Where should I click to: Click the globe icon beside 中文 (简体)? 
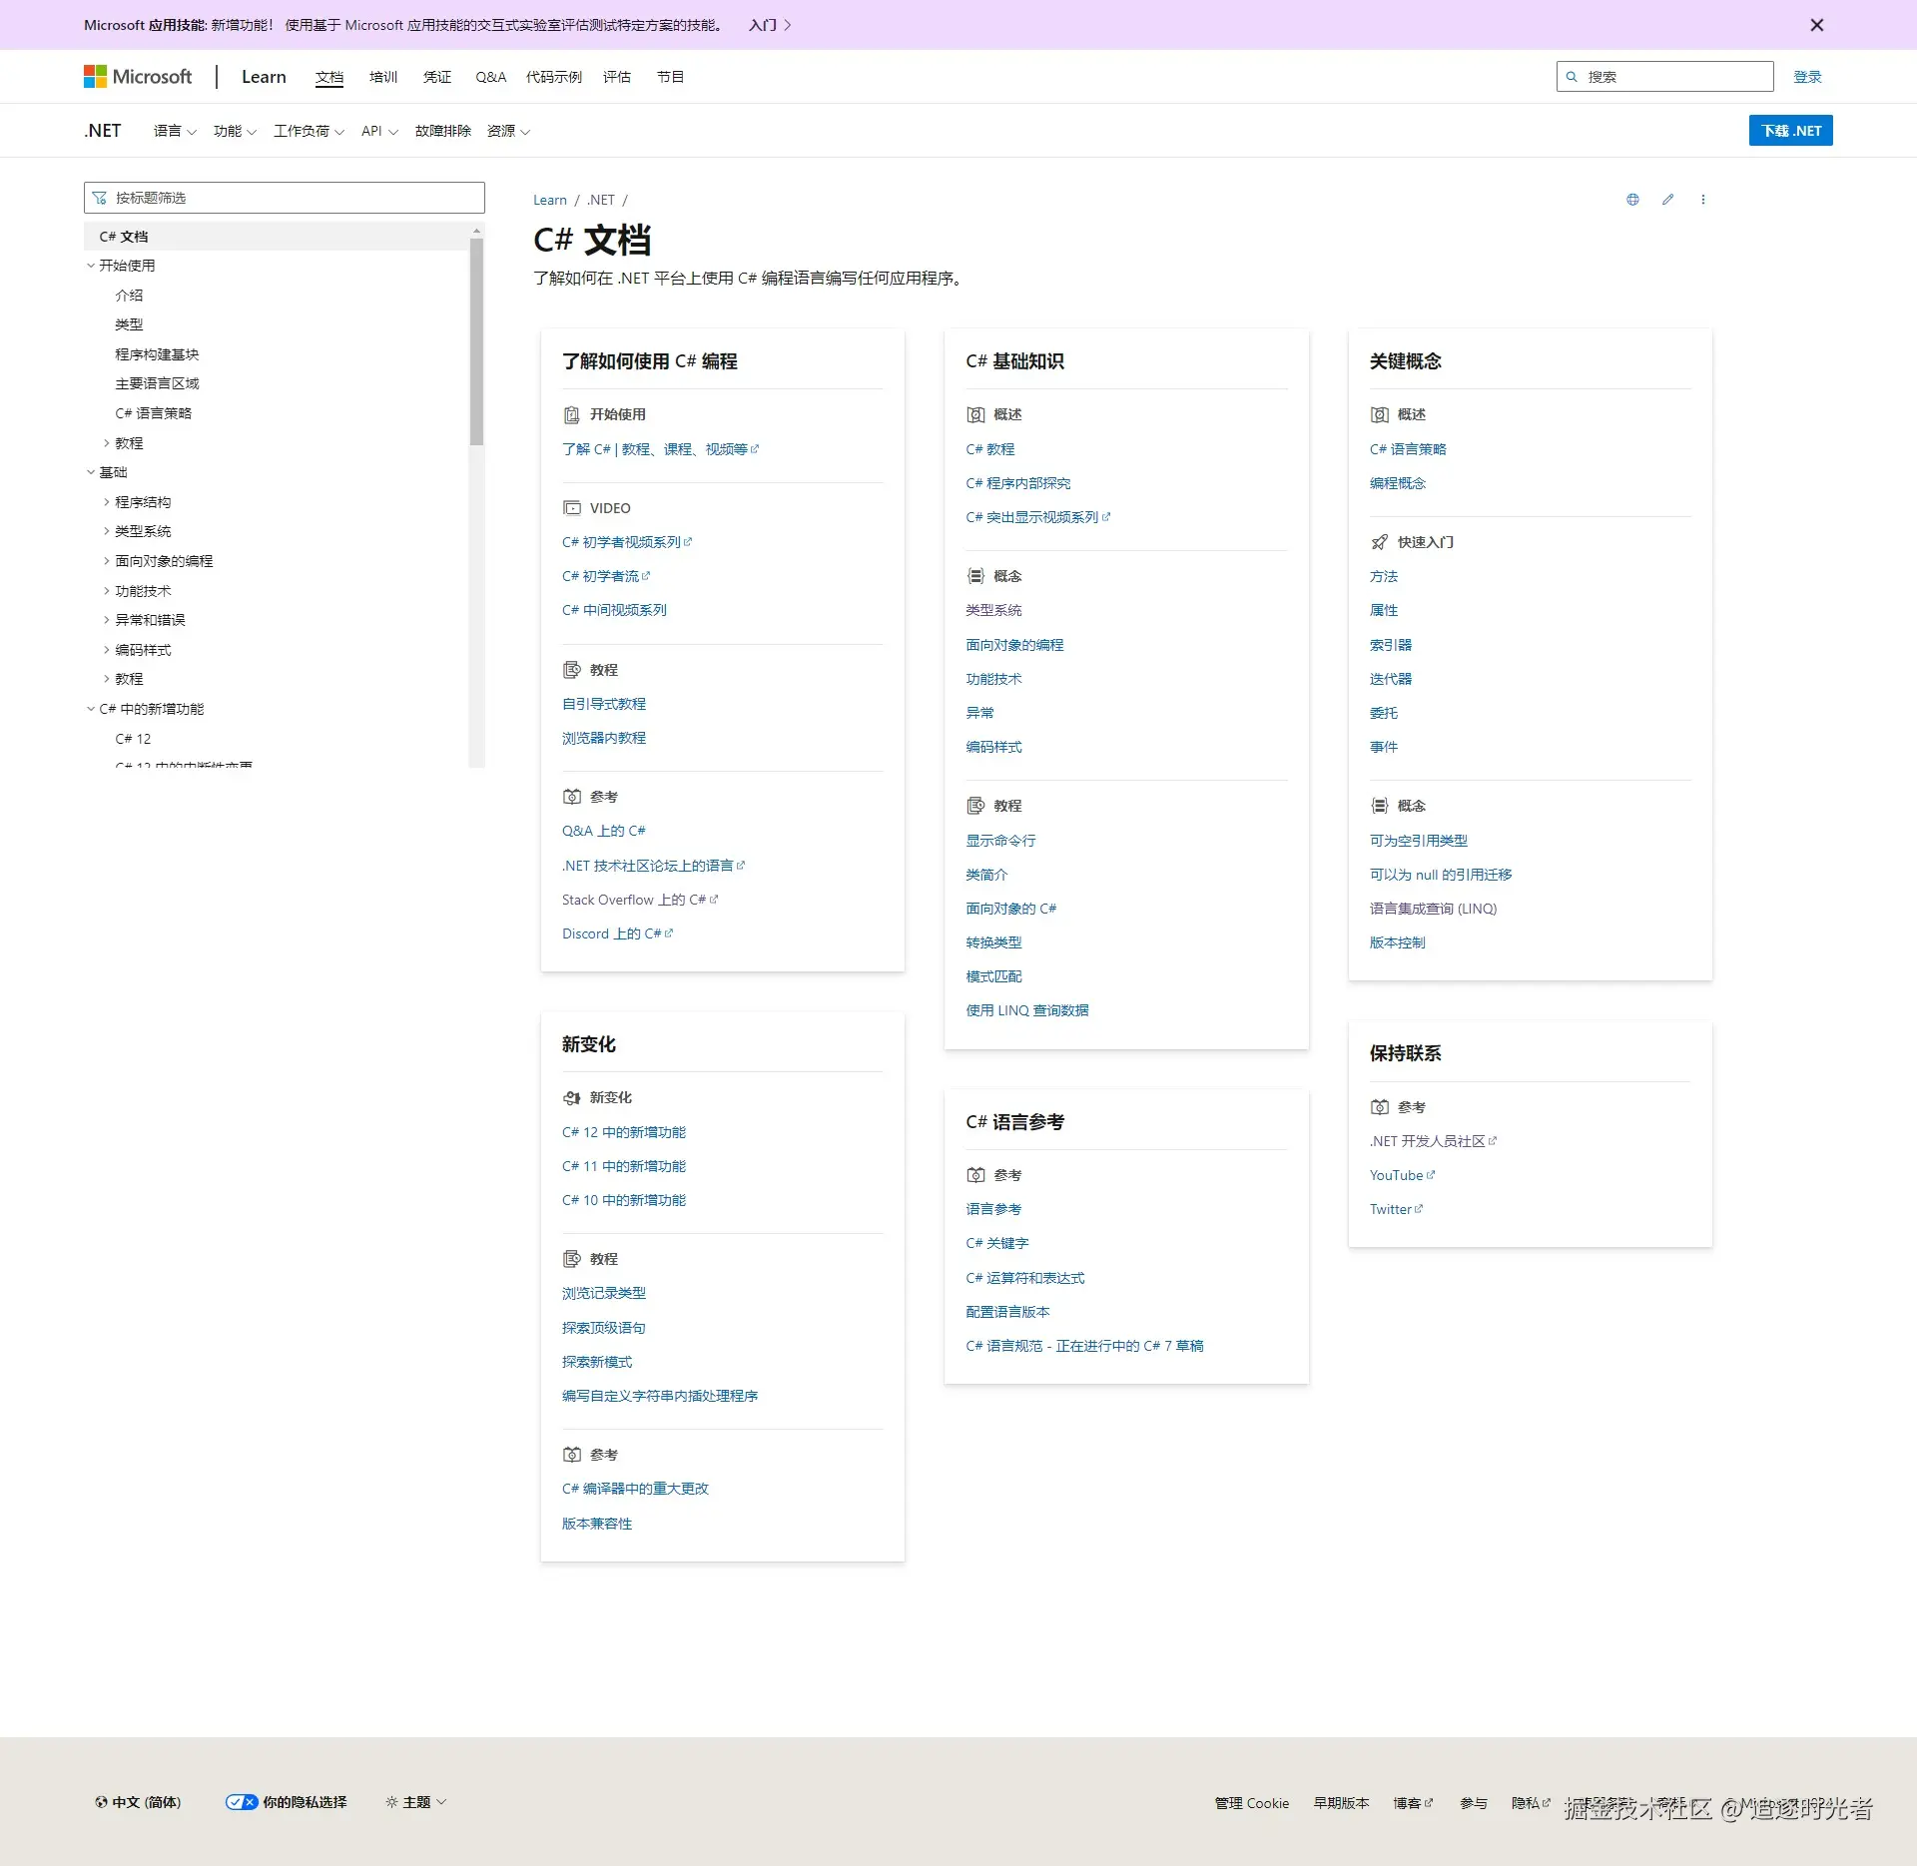tap(101, 1802)
